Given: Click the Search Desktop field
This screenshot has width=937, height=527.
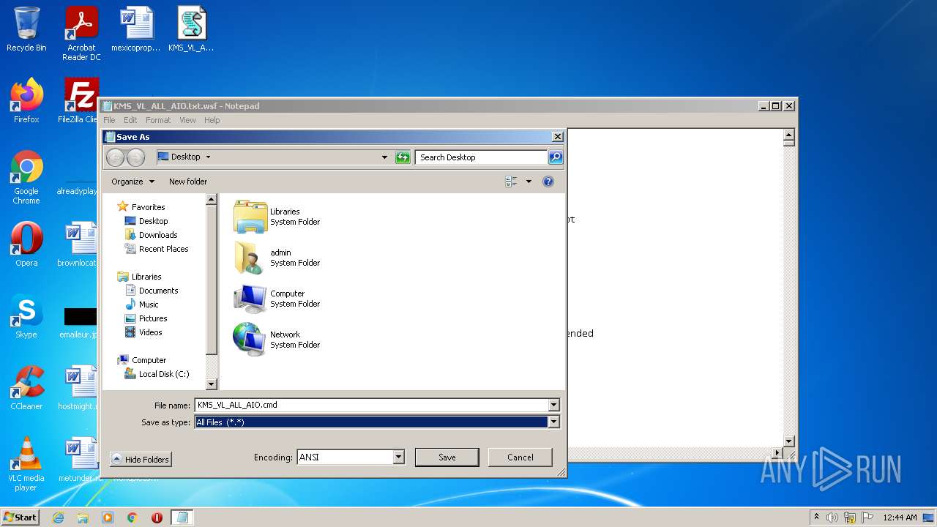Looking at the screenshot, I should pos(481,157).
